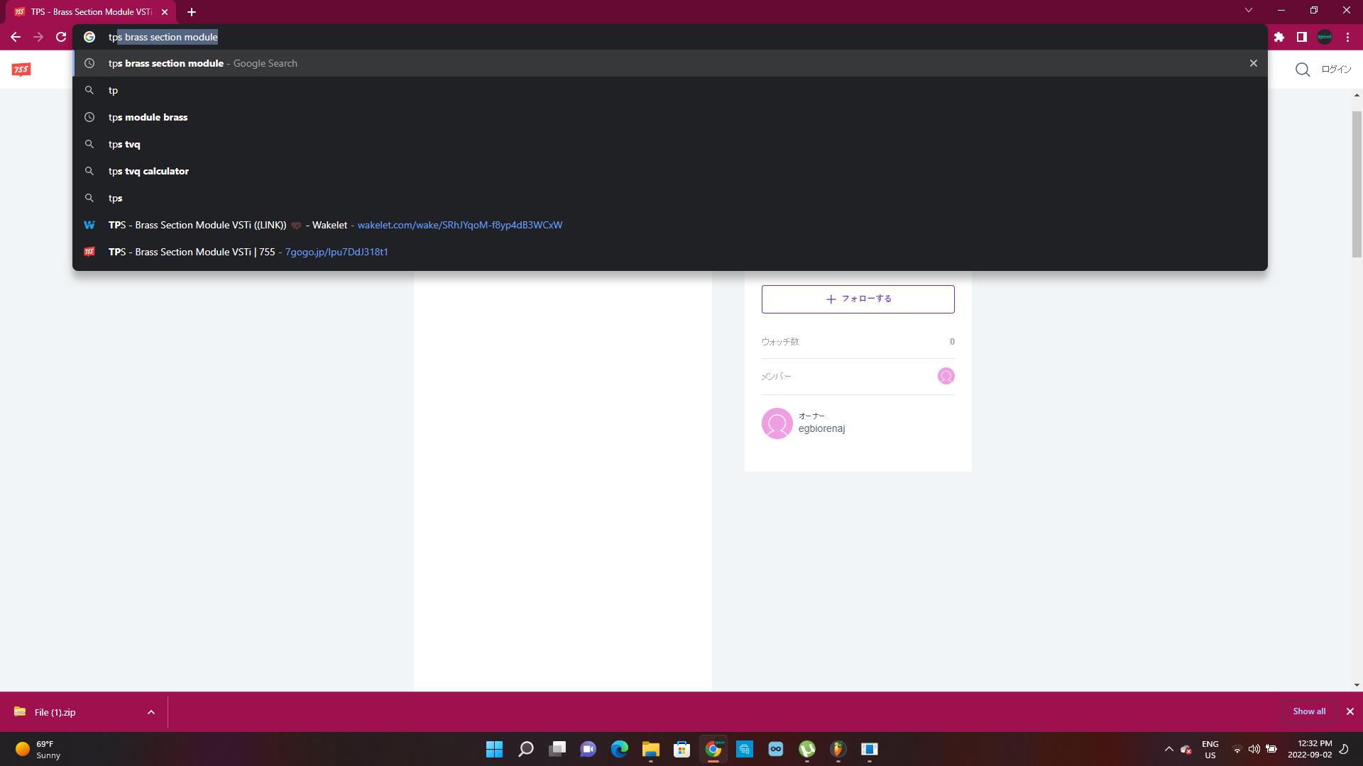The width and height of the screenshot is (1363, 766).
Task: Open the tab search dropdown arrow
Action: click(x=1249, y=11)
